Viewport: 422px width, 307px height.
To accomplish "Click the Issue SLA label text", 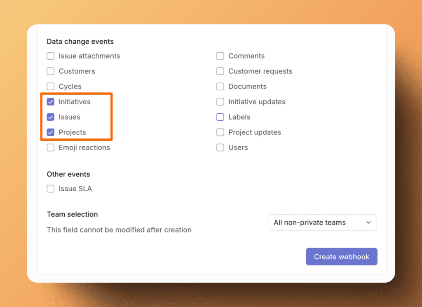I will point(75,189).
